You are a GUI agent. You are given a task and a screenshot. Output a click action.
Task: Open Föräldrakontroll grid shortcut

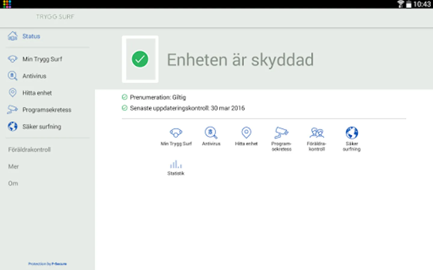317,139
